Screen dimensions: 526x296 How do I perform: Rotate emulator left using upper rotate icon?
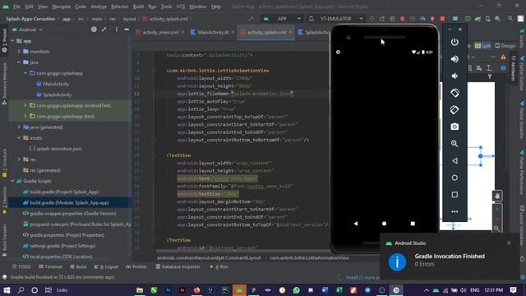point(454,93)
